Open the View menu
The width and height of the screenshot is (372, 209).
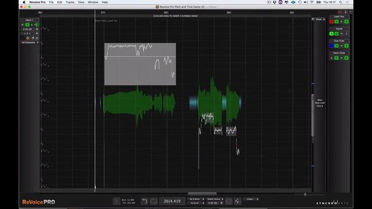[x=81, y=2]
